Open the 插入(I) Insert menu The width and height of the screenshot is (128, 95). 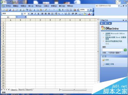31,6
